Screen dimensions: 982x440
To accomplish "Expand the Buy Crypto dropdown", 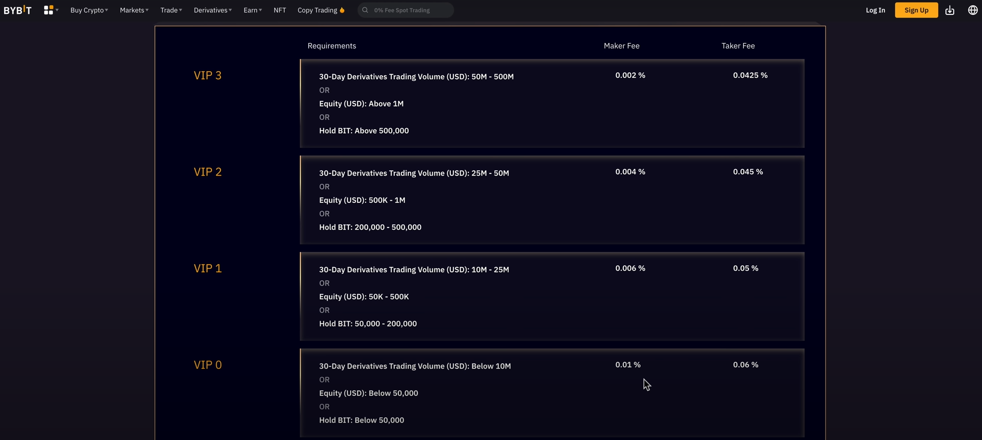I will pyautogui.click(x=89, y=10).
